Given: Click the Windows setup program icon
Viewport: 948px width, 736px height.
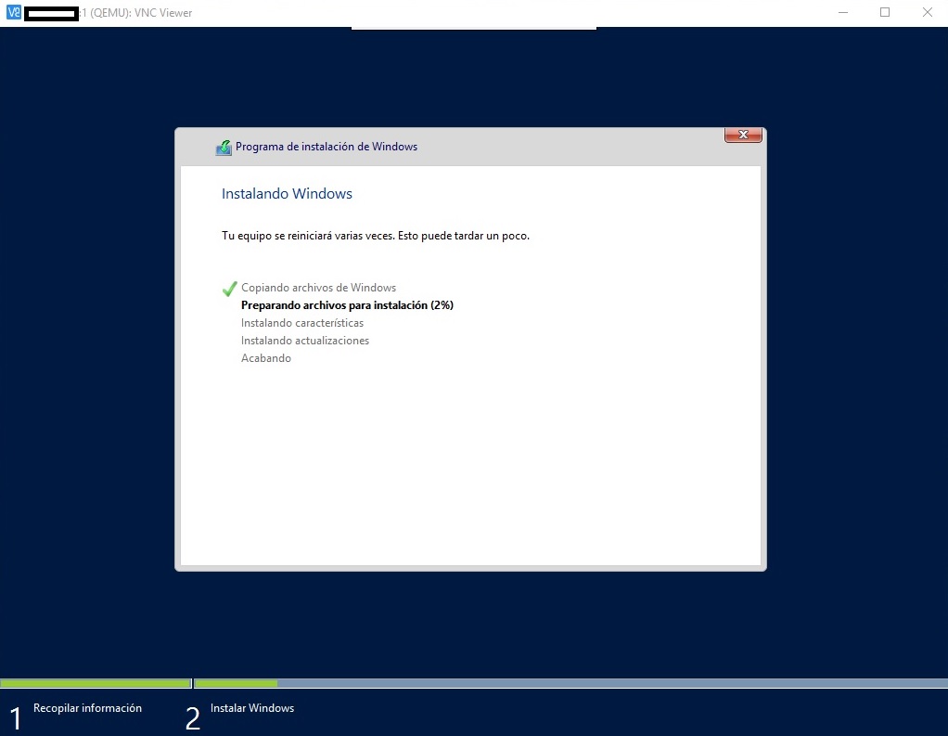Looking at the screenshot, I should [224, 147].
